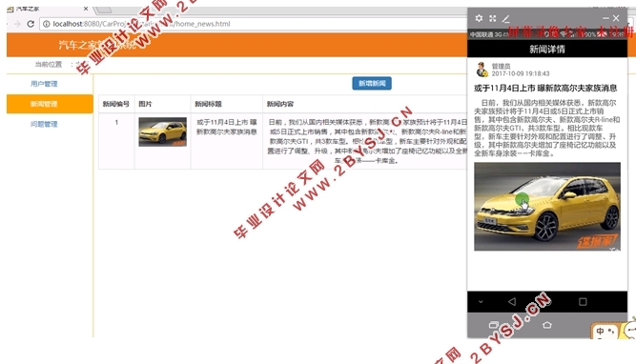Click the 新闻标题 column header
This screenshot has height=364, width=636.
click(x=208, y=104)
